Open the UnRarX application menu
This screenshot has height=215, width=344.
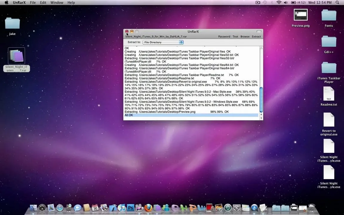[x=19, y=3]
